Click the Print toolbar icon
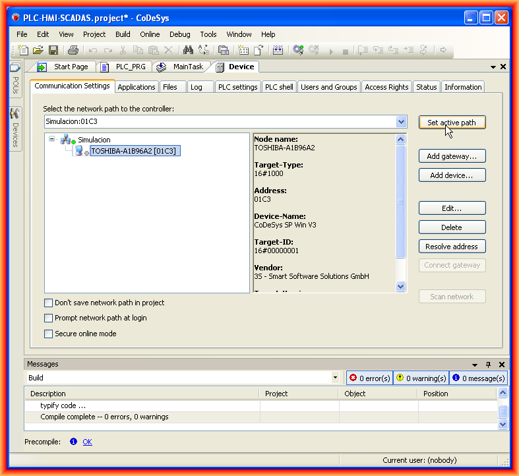Viewport: 519px width, 476px height. coord(73,50)
